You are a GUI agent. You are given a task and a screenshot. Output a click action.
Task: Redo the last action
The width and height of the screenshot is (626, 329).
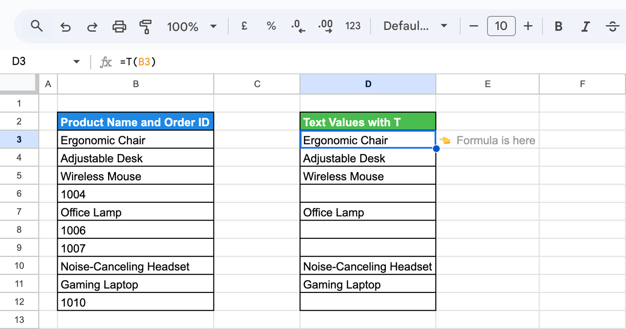coord(92,27)
